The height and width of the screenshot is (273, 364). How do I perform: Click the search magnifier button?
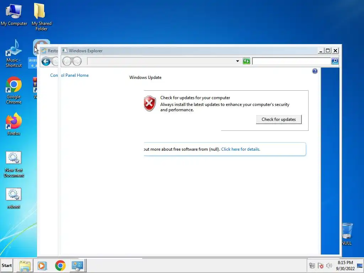tap(335, 61)
